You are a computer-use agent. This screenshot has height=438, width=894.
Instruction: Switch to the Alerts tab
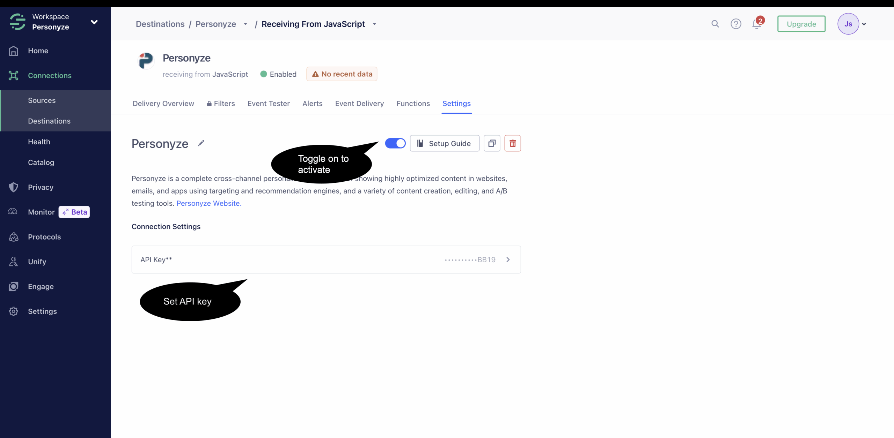click(x=312, y=104)
